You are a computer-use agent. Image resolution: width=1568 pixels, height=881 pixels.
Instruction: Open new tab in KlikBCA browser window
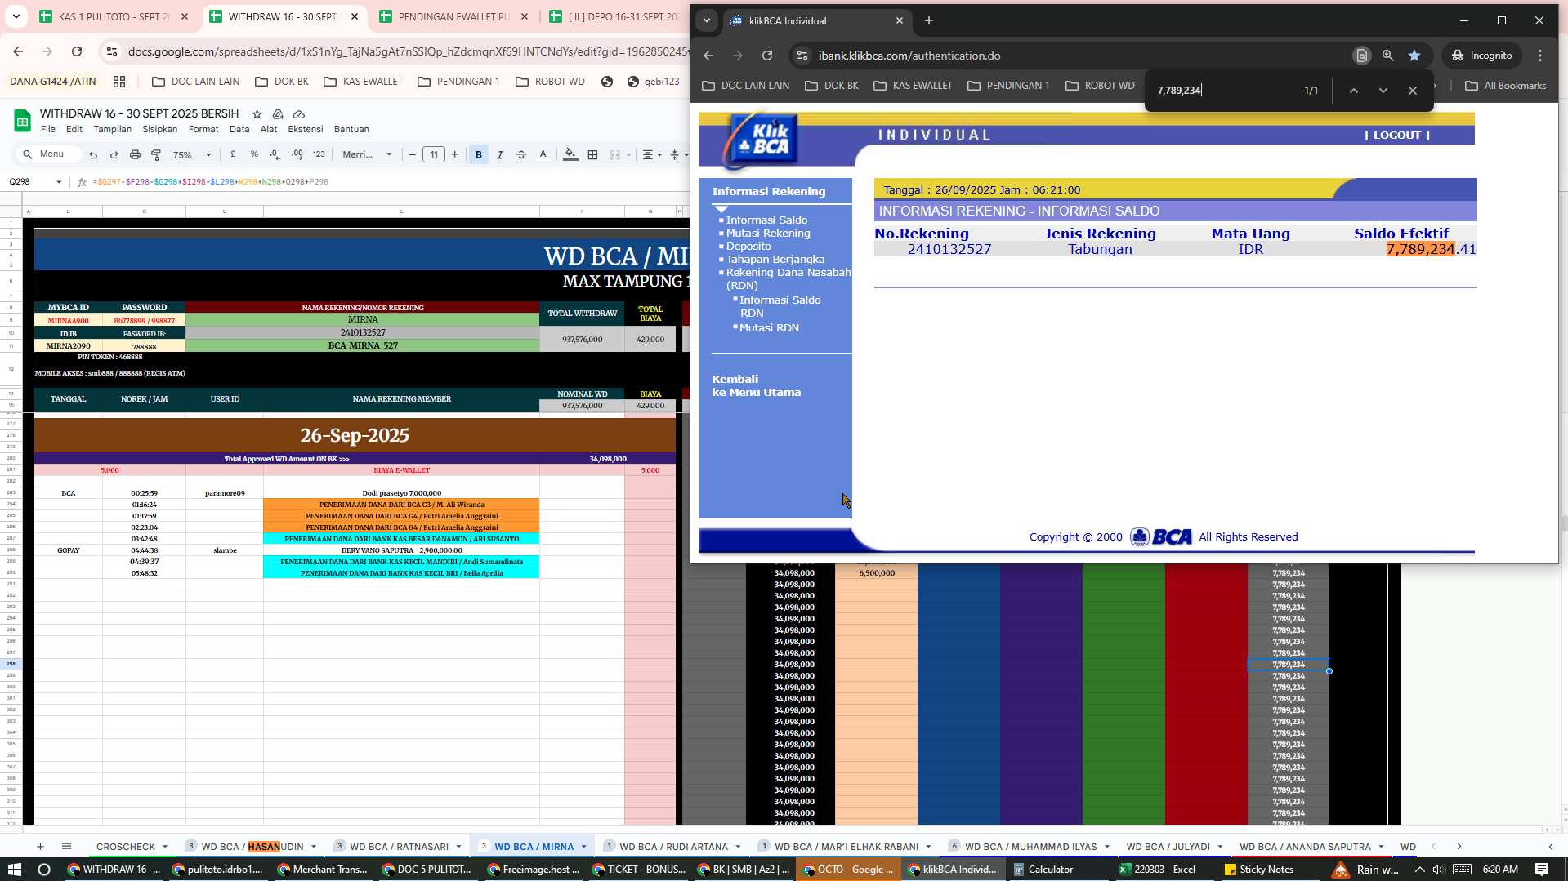point(929,20)
